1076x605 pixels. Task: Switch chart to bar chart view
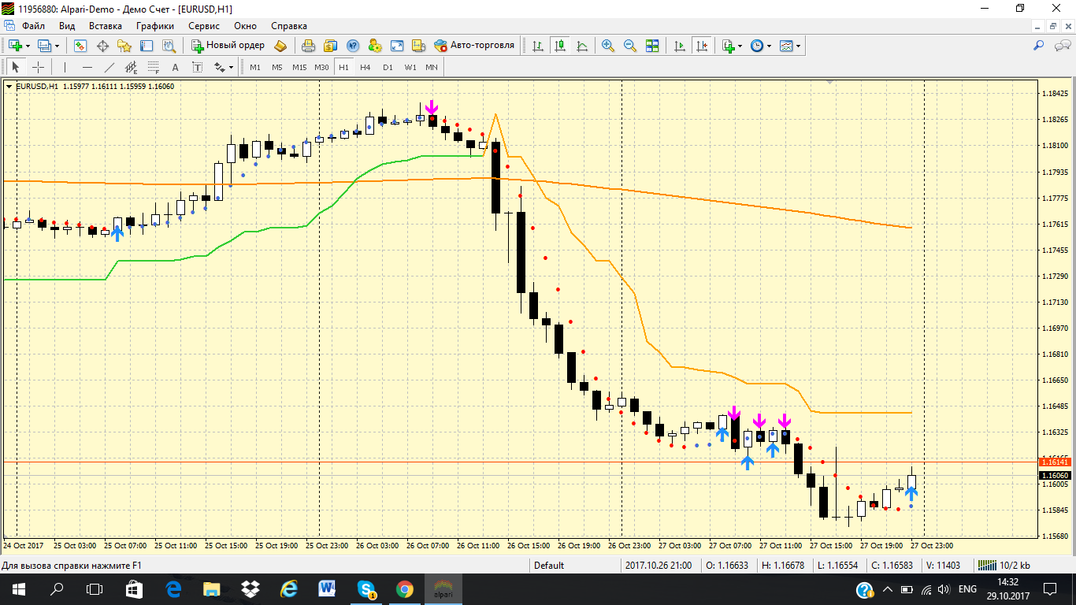[x=538, y=46]
